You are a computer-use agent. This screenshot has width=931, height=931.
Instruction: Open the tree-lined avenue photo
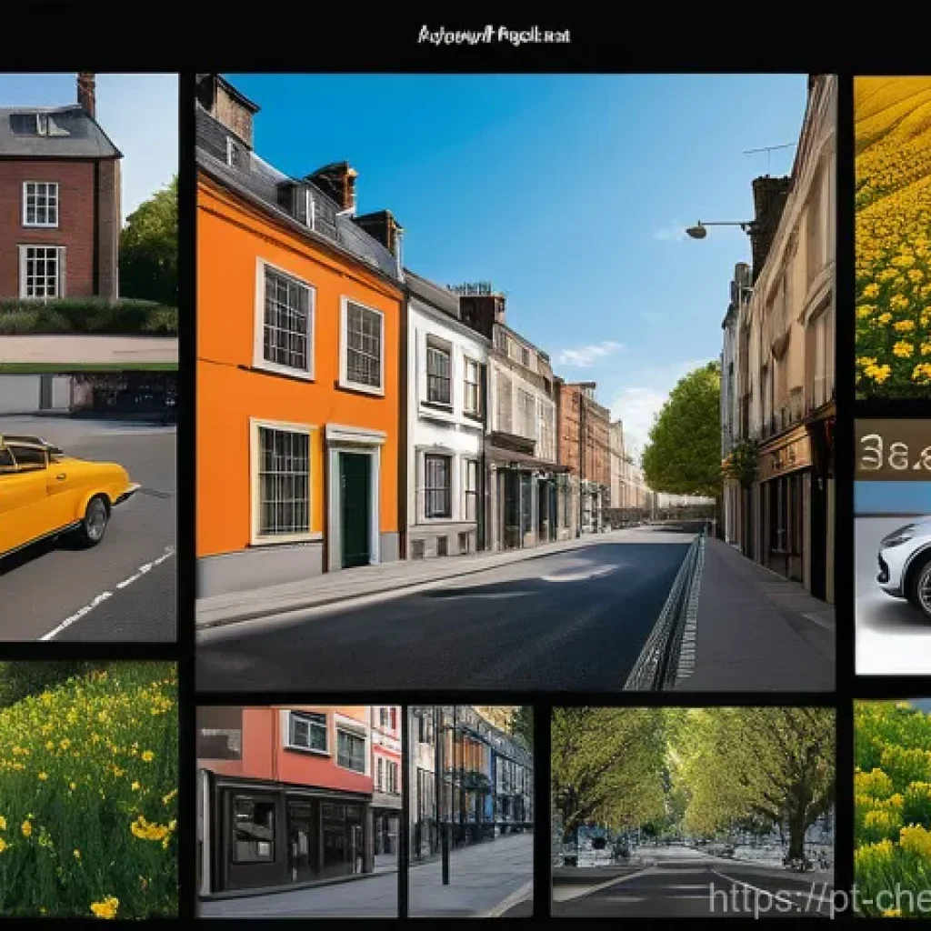coord(692,800)
